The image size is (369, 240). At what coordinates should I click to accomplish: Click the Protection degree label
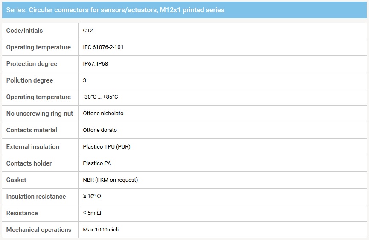[32, 64]
